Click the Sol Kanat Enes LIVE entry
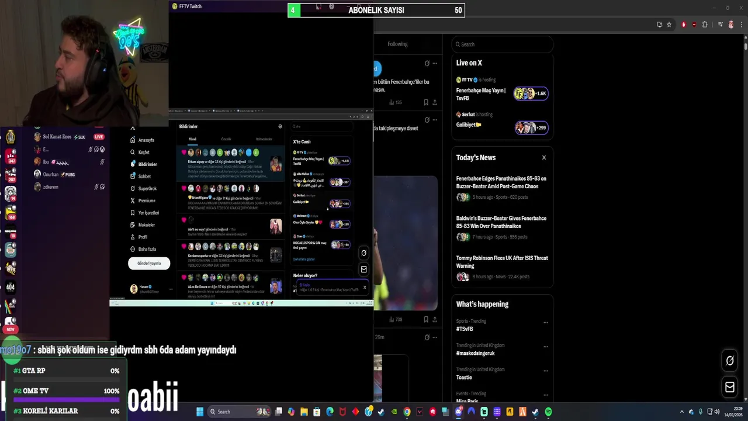 [70, 137]
